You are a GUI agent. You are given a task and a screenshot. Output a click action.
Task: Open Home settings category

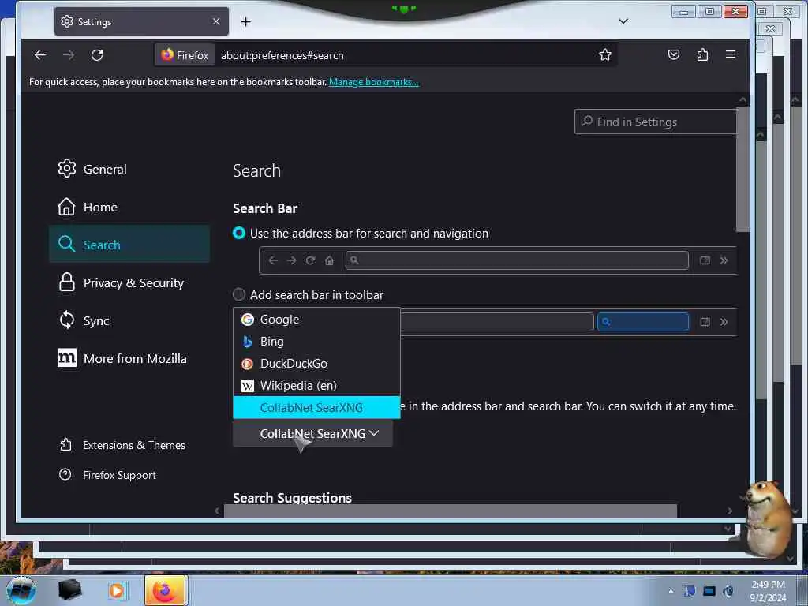tap(129, 208)
